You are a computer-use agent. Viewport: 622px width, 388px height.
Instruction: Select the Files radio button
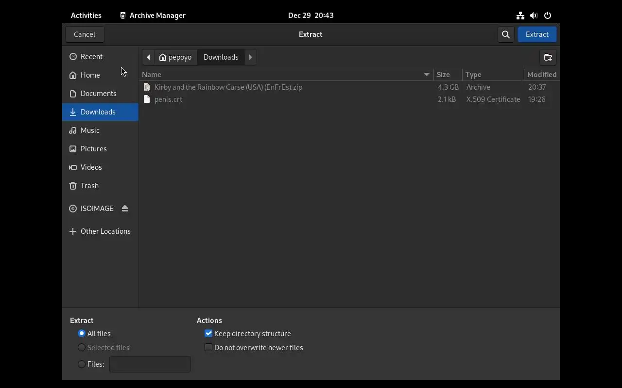82,364
